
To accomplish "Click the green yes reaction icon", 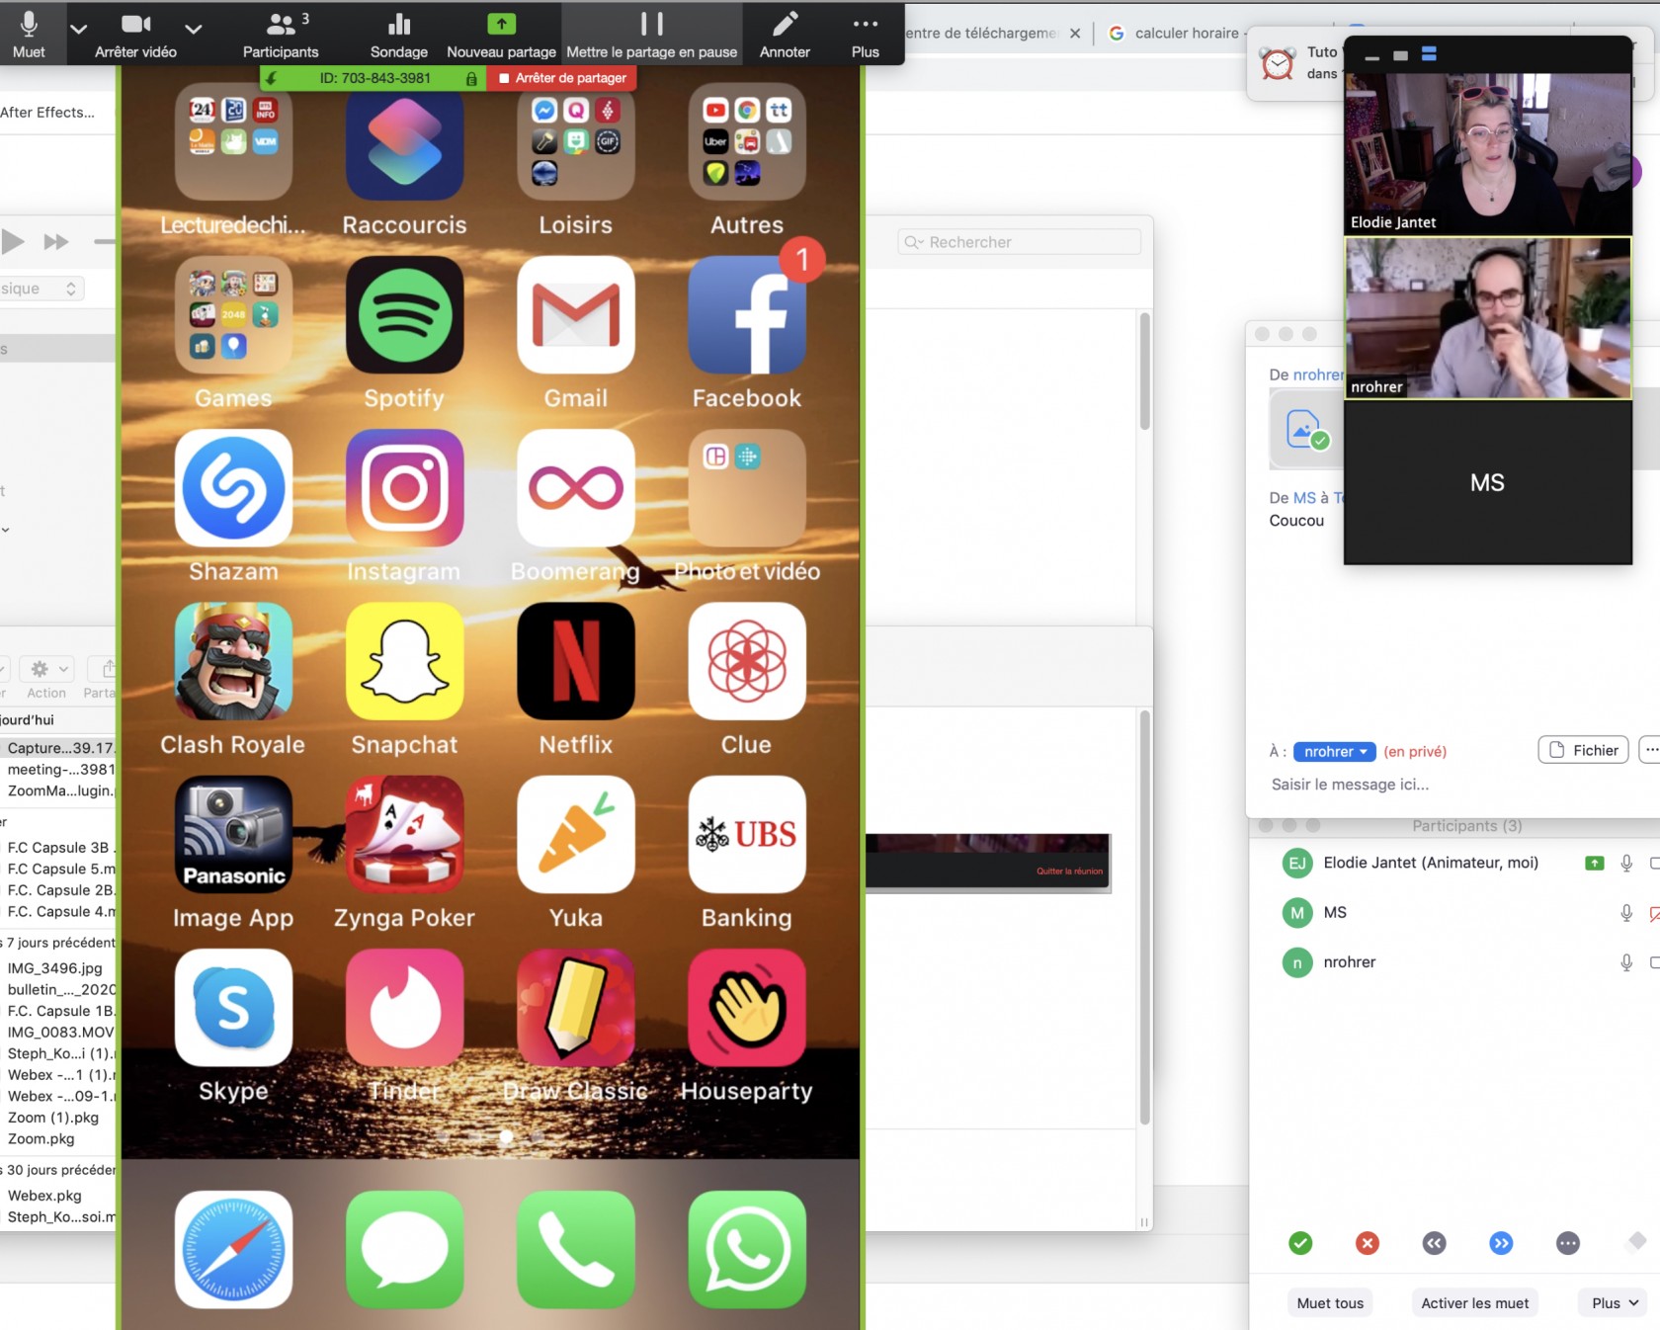I will [x=1300, y=1243].
